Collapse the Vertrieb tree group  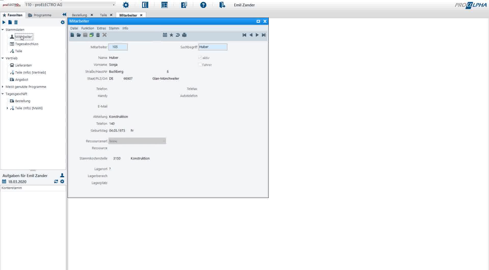coord(3,58)
